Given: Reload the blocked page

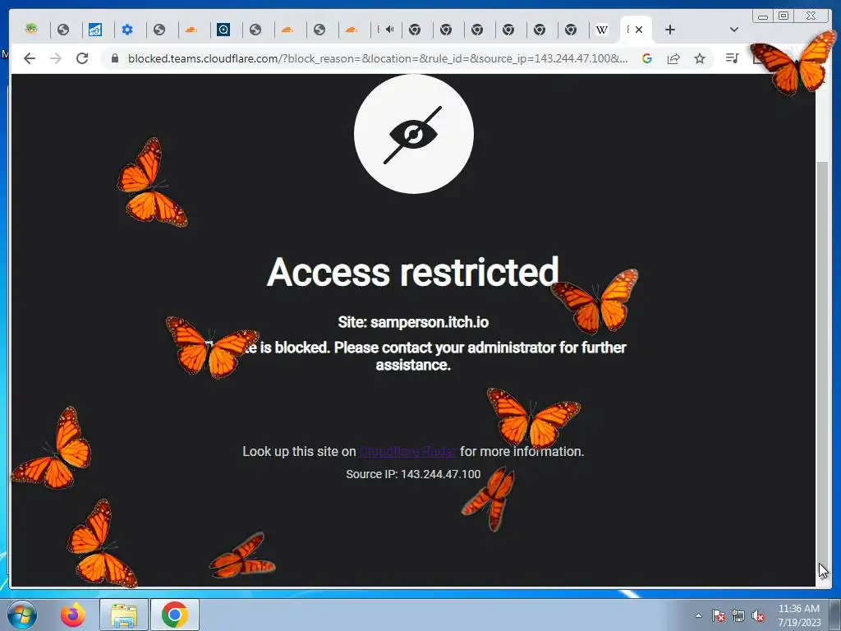Looking at the screenshot, I should (x=82, y=58).
